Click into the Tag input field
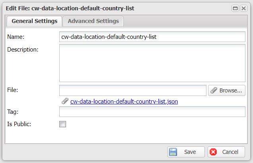The image size is (253, 163). click(x=152, y=112)
